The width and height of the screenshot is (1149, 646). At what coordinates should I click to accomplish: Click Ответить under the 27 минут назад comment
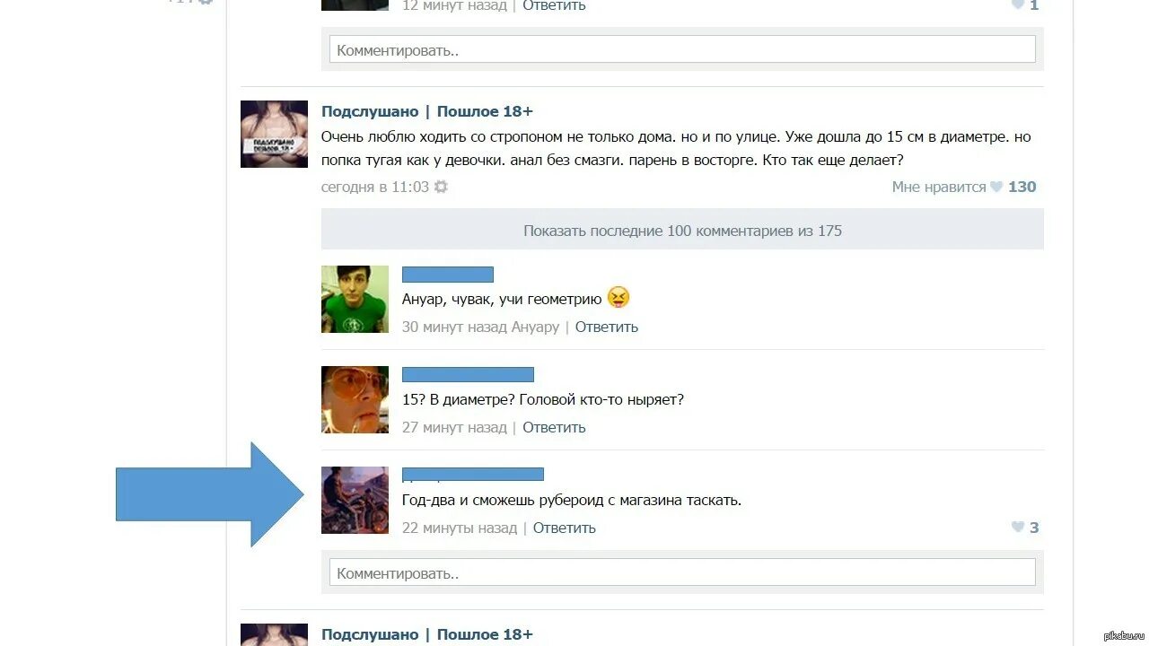[554, 427]
